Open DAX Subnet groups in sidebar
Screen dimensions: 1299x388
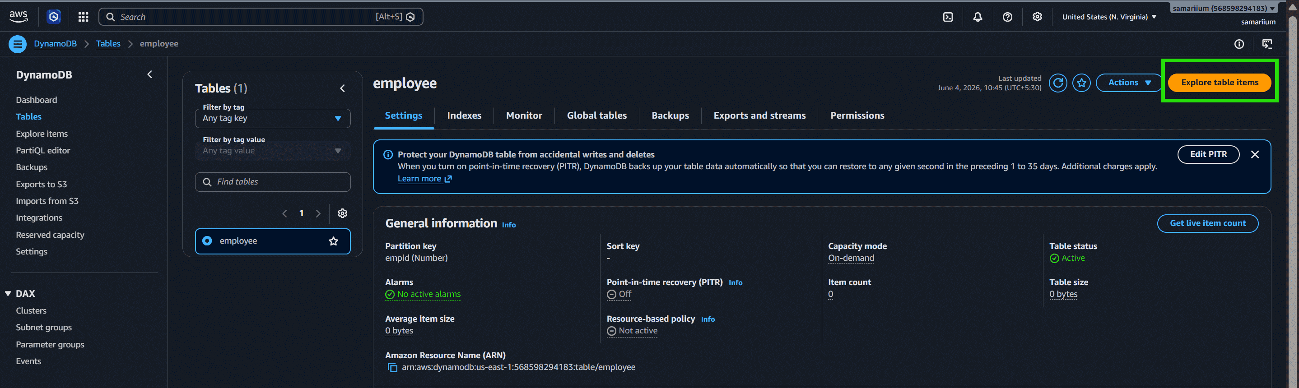[43, 328]
